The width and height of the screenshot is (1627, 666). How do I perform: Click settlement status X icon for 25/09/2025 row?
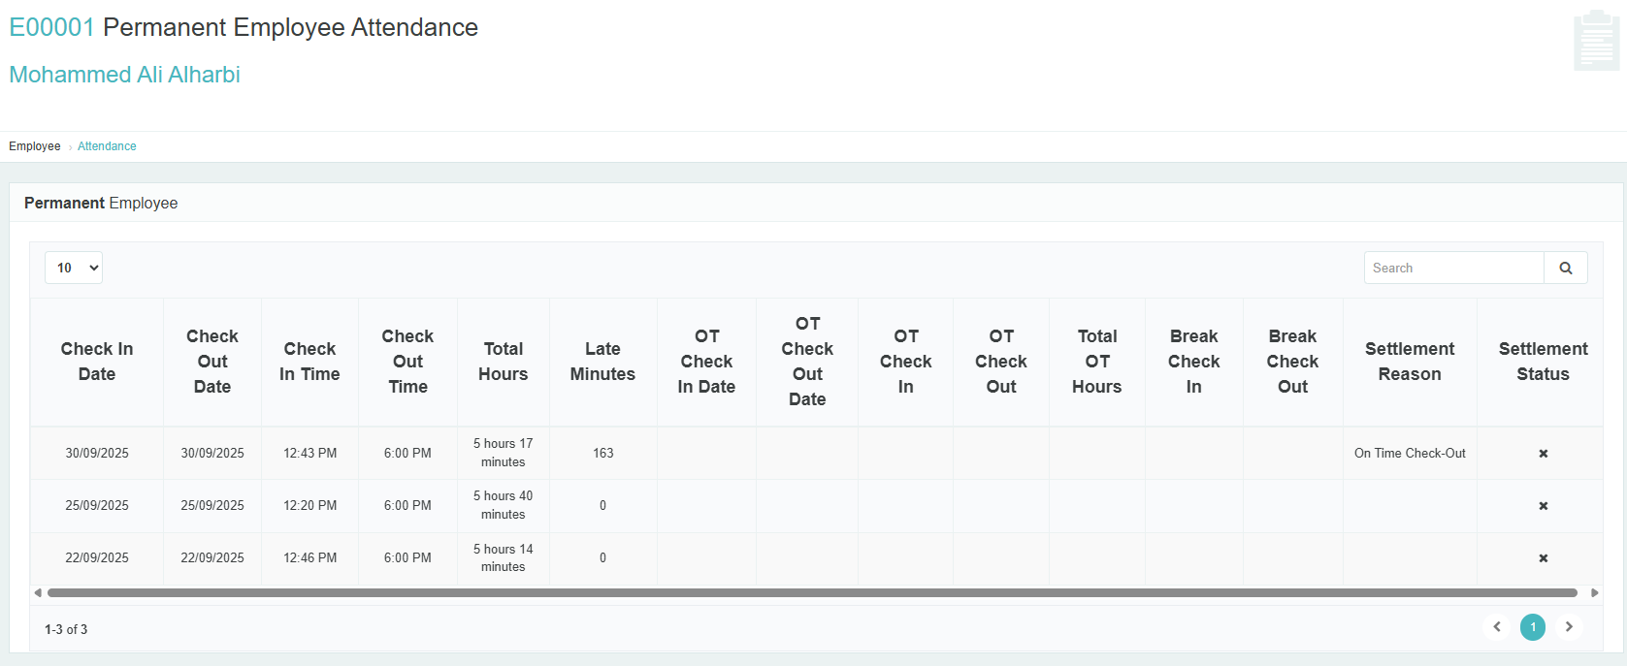click(x=1543, y=506)
